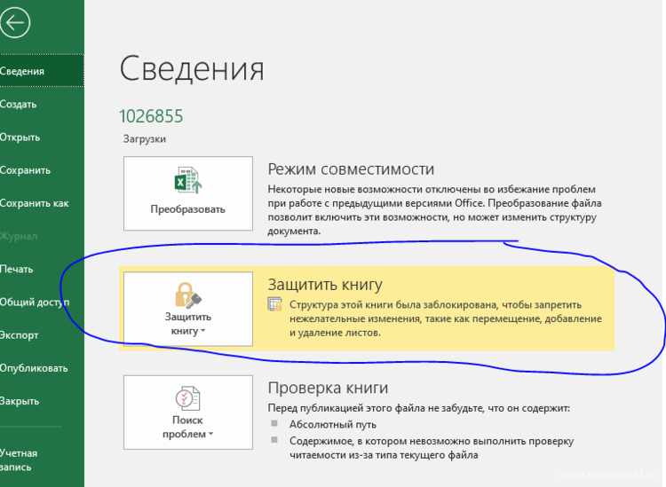Choose Закрыть in the sidebar
This screenshot has height=487, width=666.
pyautogui.click(x=42, y=401)
